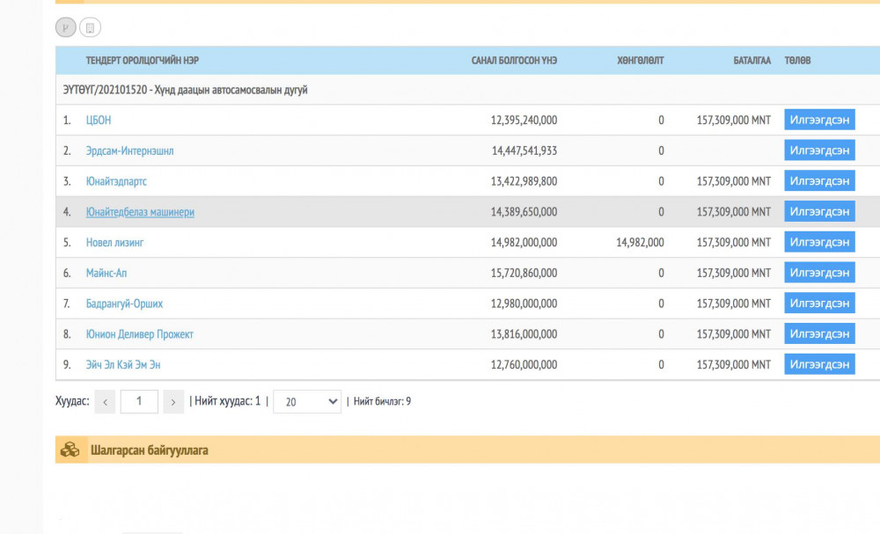Click the round document icon above table
The image size is (880, 534).
tap(90, 27)
